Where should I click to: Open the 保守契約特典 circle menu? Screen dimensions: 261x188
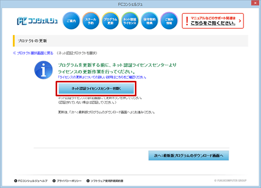pyautogui.click(x=149, y=21)
